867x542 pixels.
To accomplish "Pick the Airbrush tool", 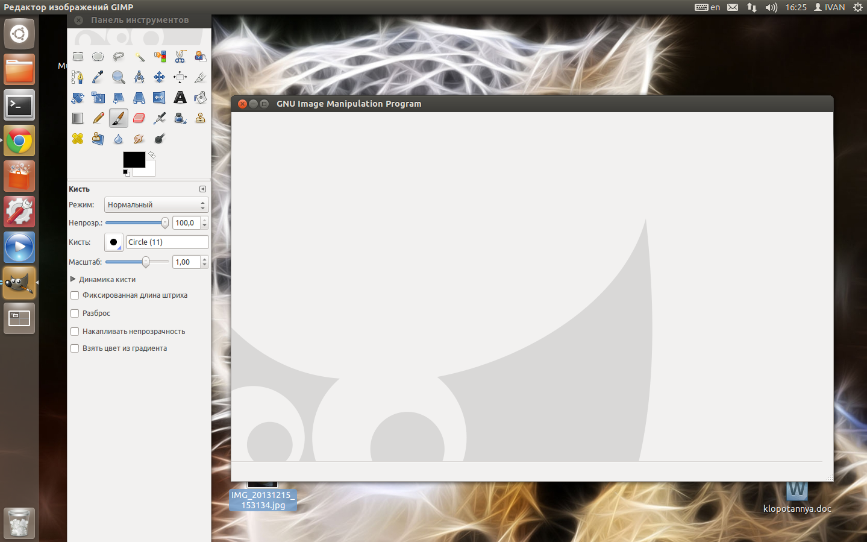I will click(160, 118).
